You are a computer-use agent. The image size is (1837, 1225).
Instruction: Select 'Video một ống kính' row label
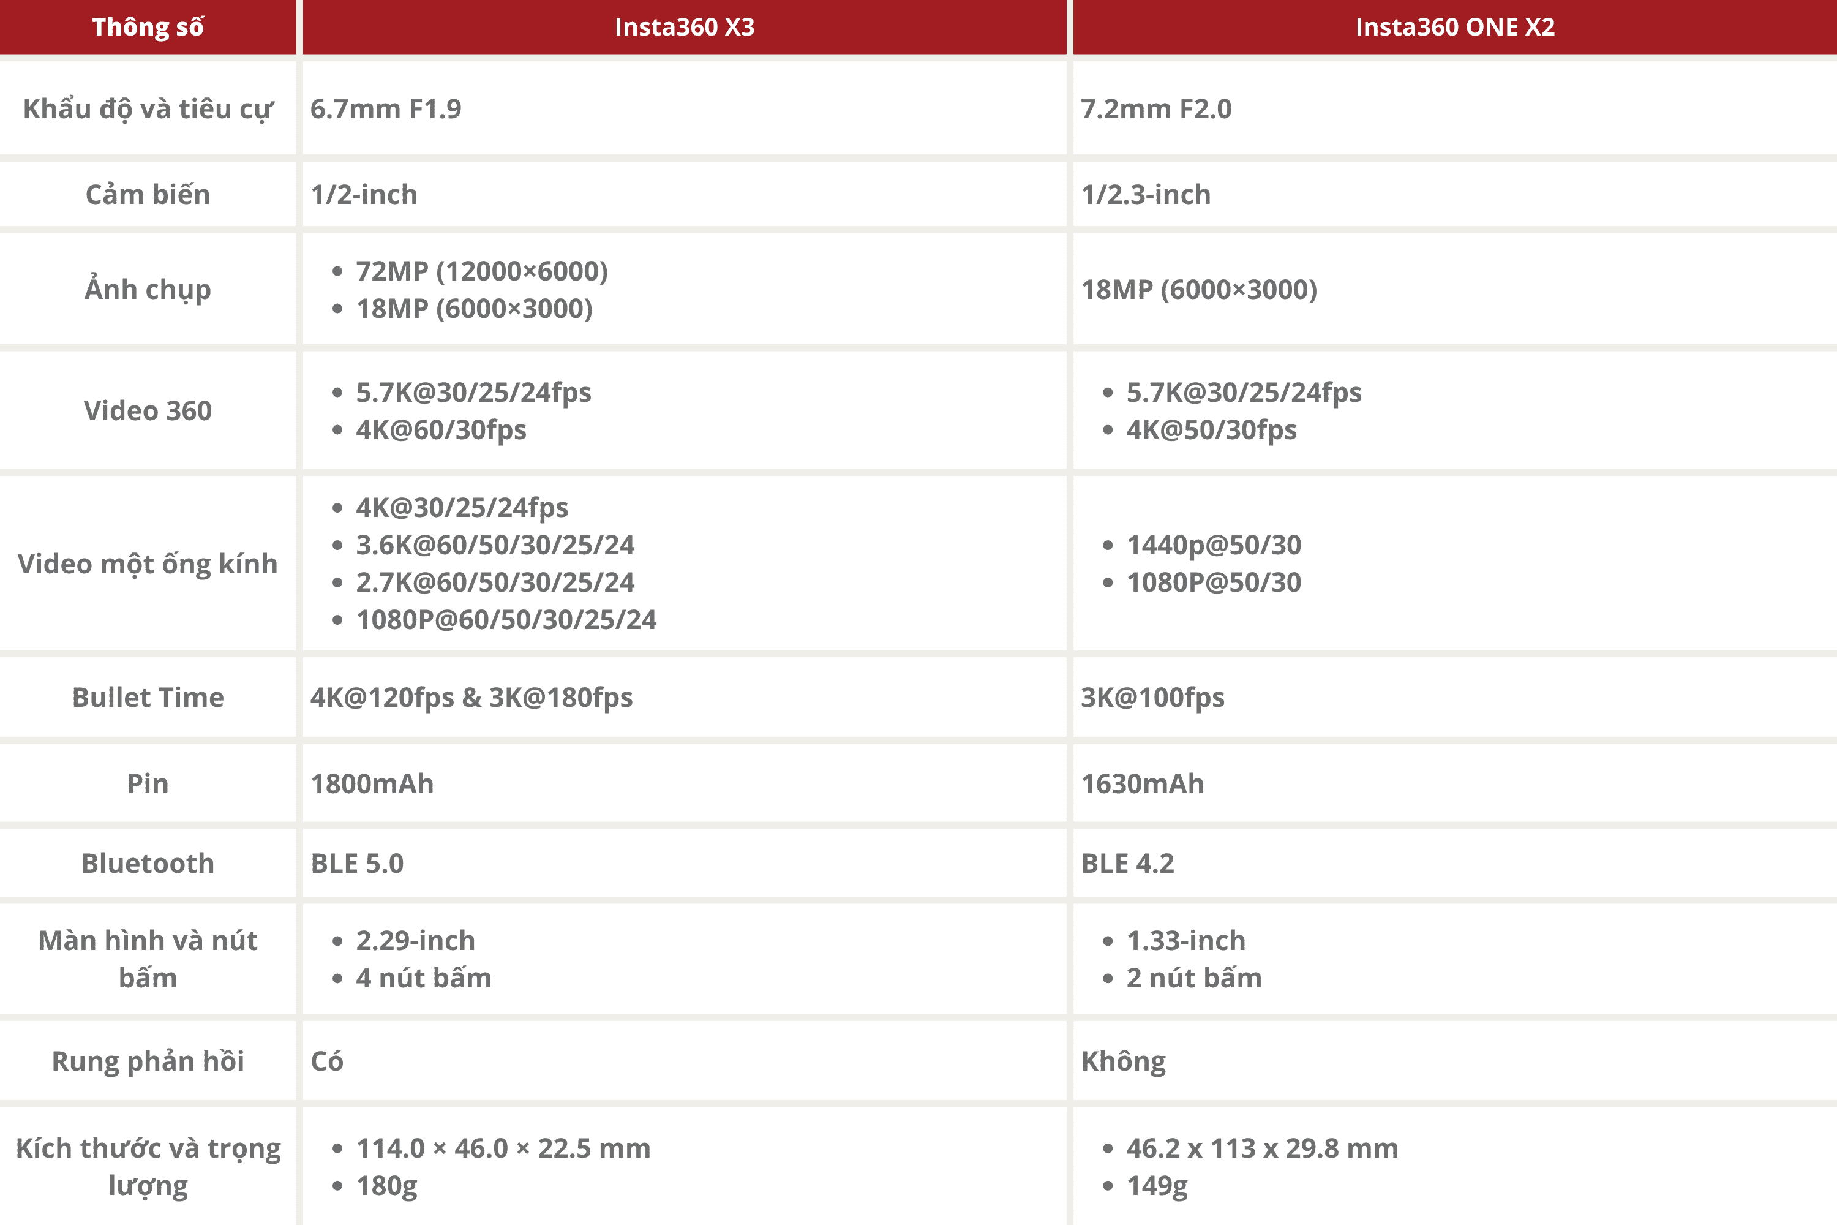click(148, 563)
